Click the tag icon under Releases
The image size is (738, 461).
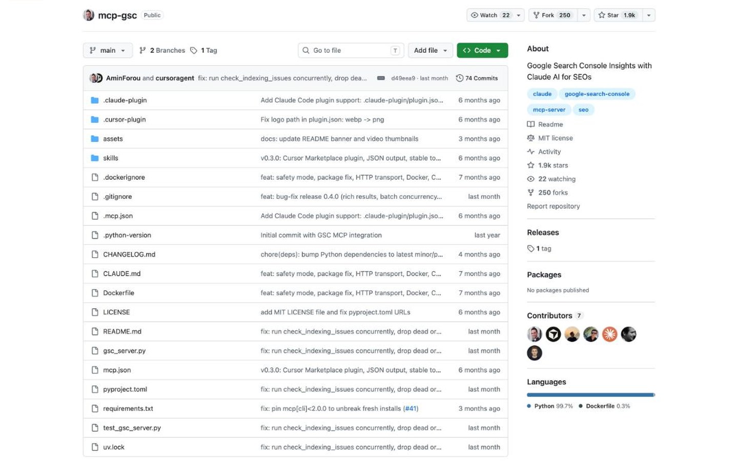pos(530,249)
